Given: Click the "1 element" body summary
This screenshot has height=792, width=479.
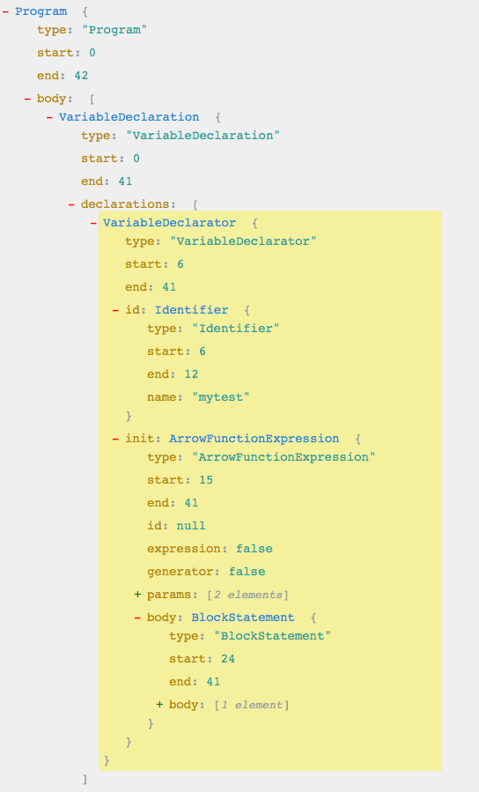Looking at the screenshot, I should tap(251, 705).
